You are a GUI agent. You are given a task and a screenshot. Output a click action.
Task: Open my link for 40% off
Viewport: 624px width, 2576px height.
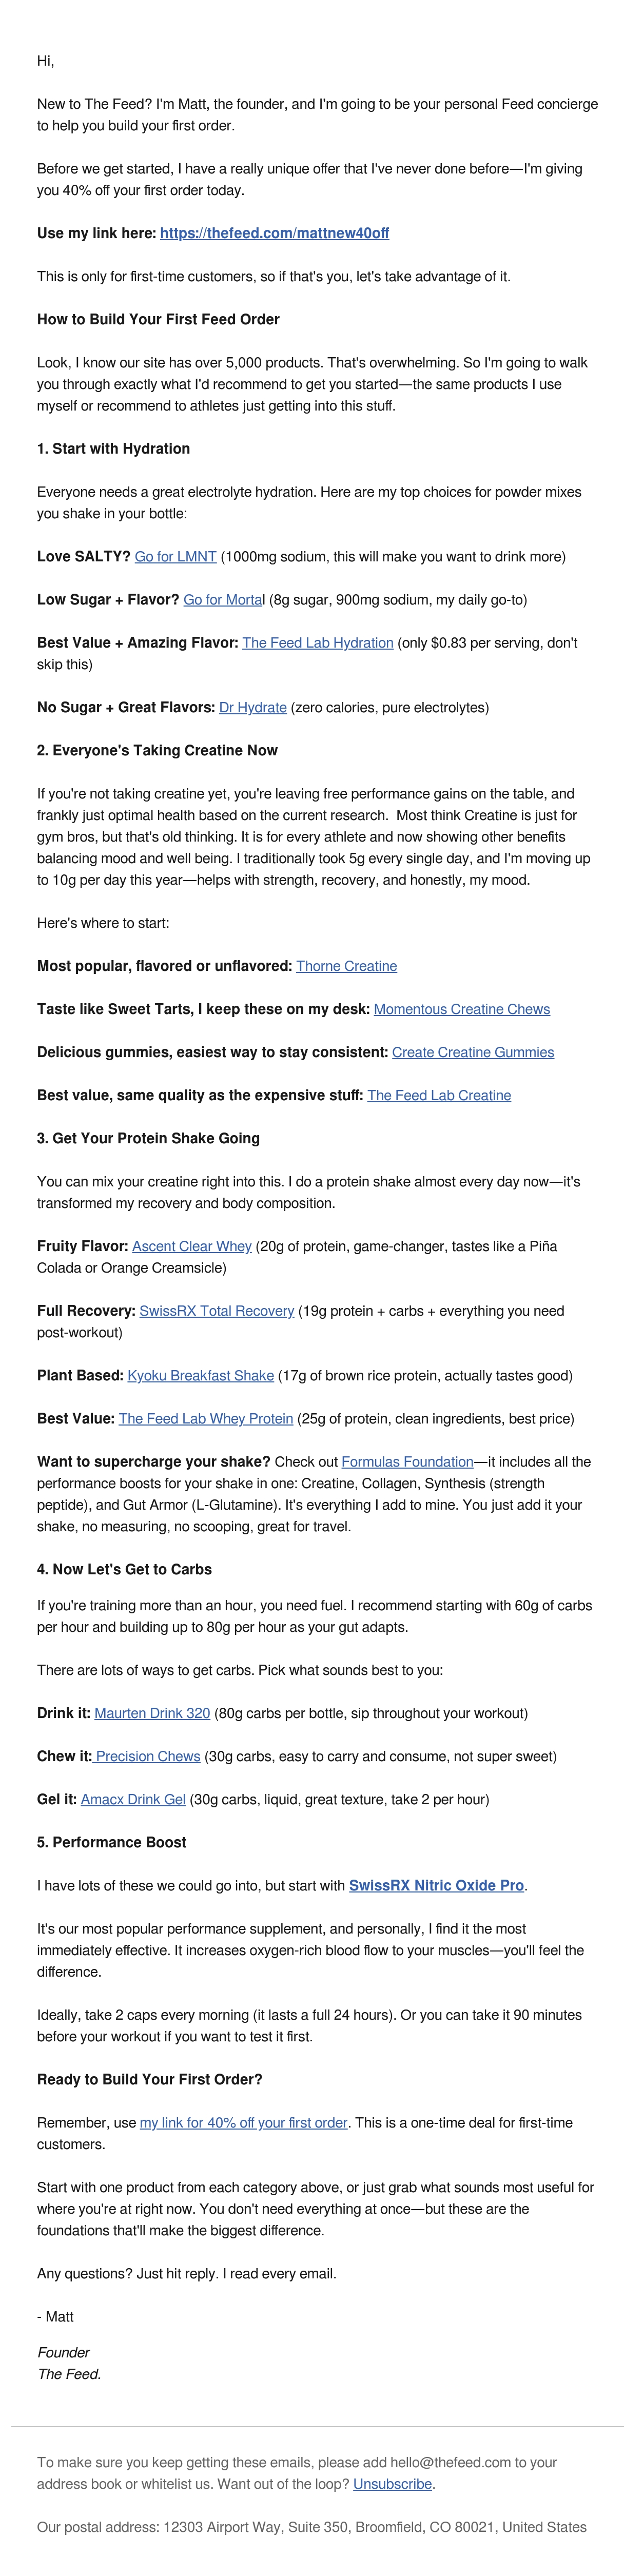243,2122
